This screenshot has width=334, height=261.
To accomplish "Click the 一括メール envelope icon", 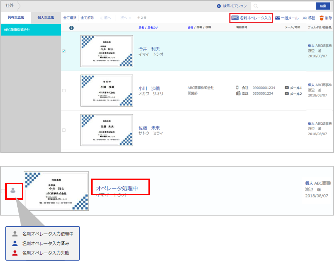I will pyautogui.click(x=278, y=18).
